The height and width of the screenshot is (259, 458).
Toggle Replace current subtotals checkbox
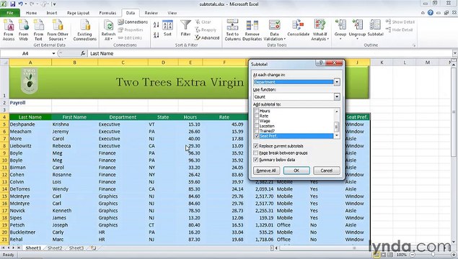coord(255,146)
